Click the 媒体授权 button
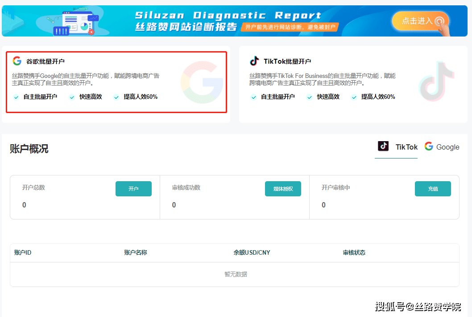The width and height of the screenshot is (472, 317). (x=283, y=188)
